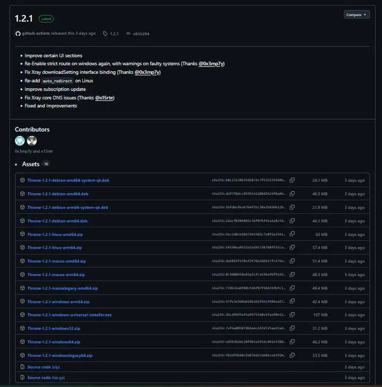Copy sha256 of debian-arm64-system-qt.deb
Image resolution: width=382 pixels, height=387 pixels.
pyautogui.click(x=292, y=207)
